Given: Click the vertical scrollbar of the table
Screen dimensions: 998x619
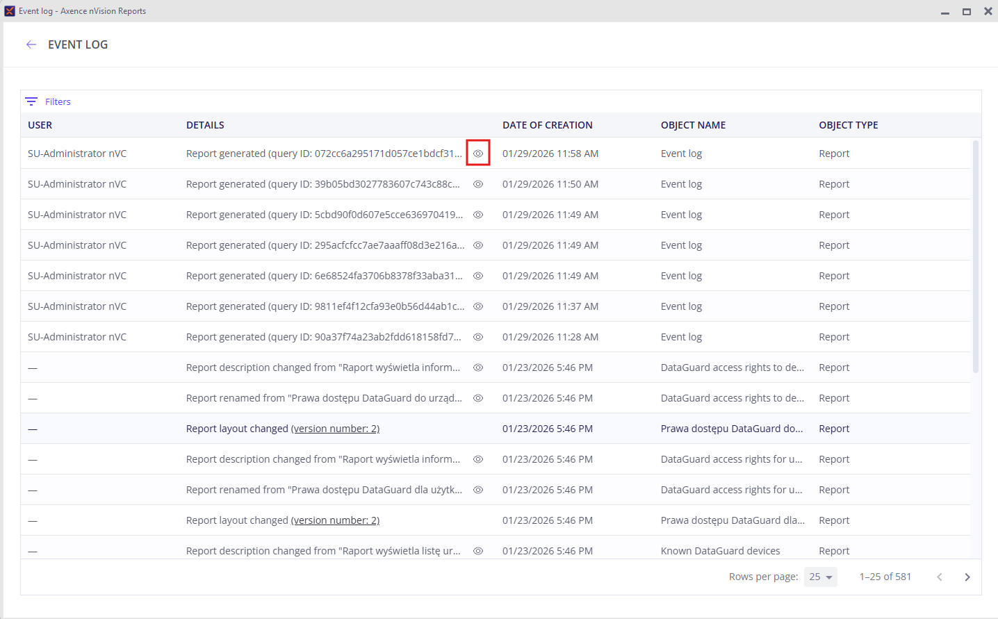Looking at the screenshot, I should point(975,257).
